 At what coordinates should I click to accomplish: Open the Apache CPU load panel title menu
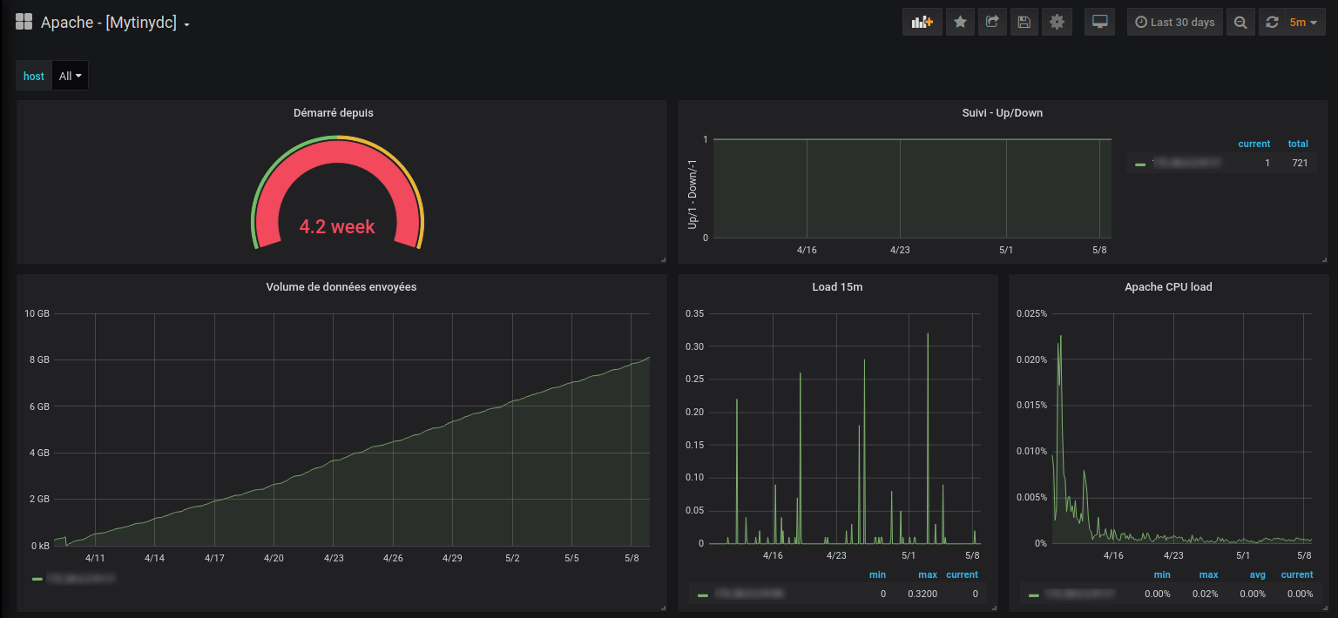[x=1168, y=287]
